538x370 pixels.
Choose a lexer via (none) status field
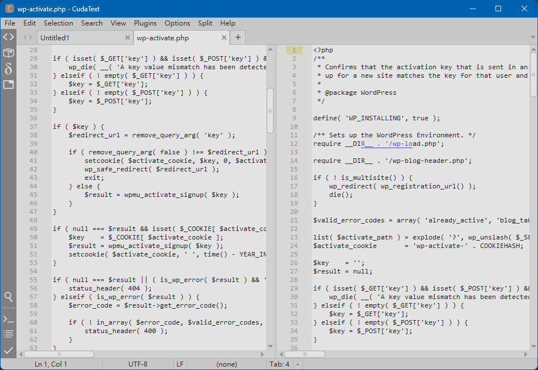point(226,364)
